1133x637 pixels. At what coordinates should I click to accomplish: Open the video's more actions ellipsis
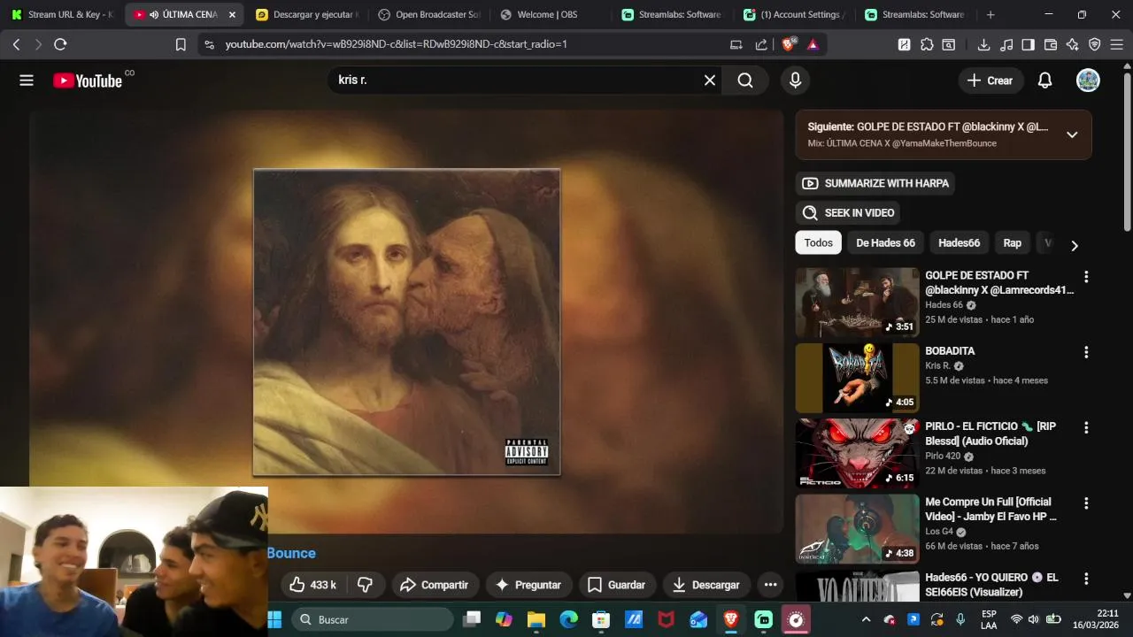click(x=770, y=585)
